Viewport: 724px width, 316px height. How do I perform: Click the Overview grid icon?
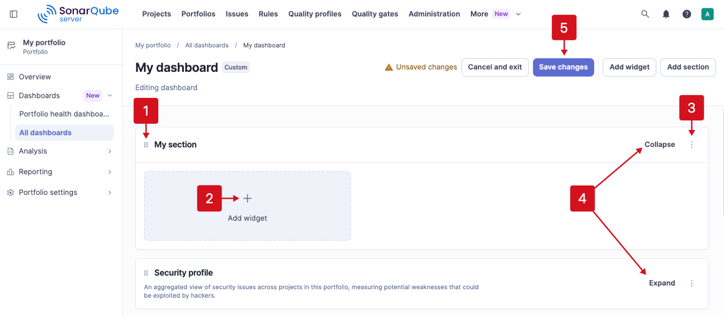click(x=11, y=77)
